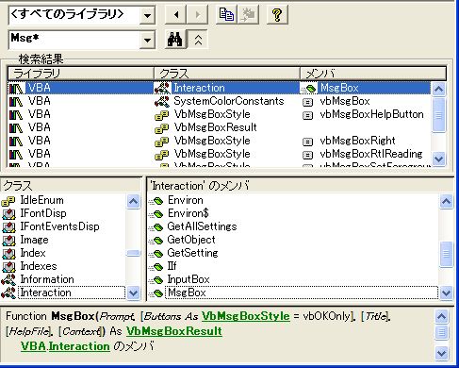Click the function icon beside GetObject
The image size is (459, 368).
click(x=156, y=241)
